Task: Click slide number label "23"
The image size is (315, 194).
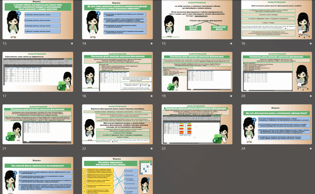Action: (x=164, y=148)
